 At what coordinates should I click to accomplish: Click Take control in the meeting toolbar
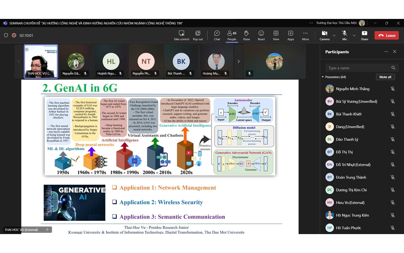pyautogui.click(x=181, y=36)
